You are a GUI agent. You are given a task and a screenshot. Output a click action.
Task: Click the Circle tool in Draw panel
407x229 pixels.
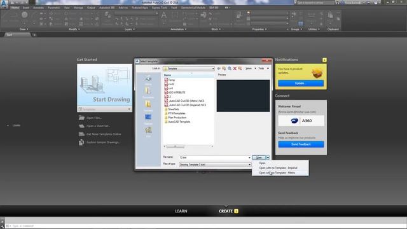[x=25, y=15]
